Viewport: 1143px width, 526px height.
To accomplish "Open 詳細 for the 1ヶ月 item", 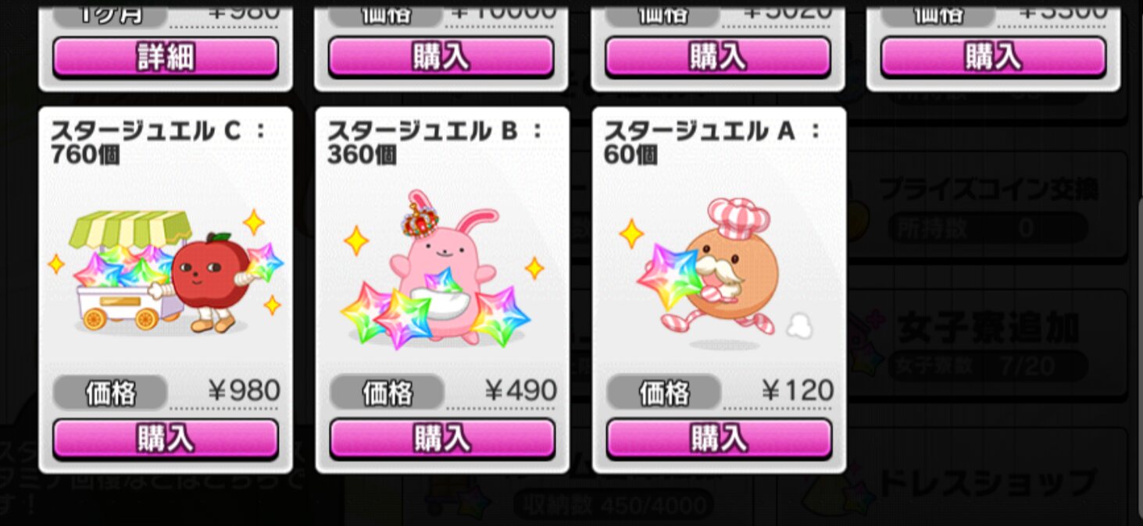I will tap(166, 57).
